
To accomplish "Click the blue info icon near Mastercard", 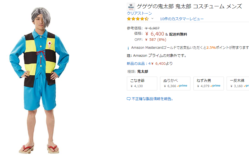I will click(x=128, y=48).
